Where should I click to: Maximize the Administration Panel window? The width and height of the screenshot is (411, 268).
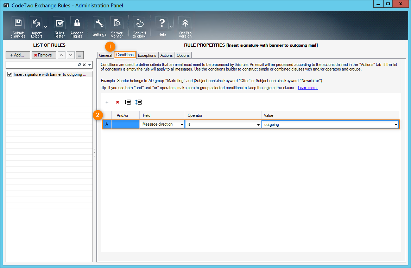click(388, 4)
